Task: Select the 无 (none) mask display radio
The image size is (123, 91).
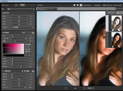Action: (x=26, y=47)
